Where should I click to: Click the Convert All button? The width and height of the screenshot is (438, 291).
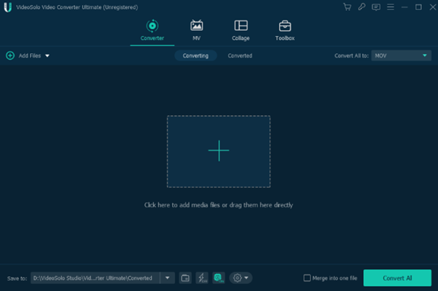pos(397,278)
